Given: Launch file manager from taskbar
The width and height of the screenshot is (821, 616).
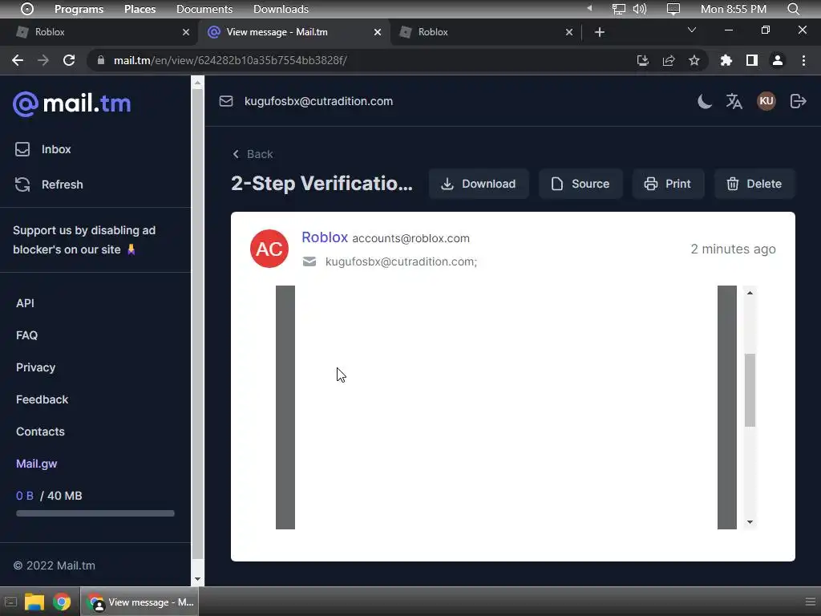Looking at the screenshot, I should point(34,602).
